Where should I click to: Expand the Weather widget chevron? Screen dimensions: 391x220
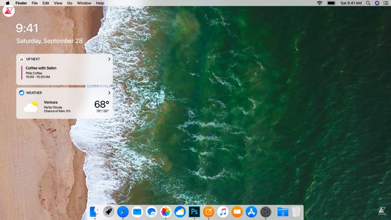coord(109,93)
